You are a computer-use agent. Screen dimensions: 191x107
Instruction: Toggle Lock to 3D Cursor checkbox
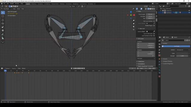pyautogui.click(x=154, y=34)
